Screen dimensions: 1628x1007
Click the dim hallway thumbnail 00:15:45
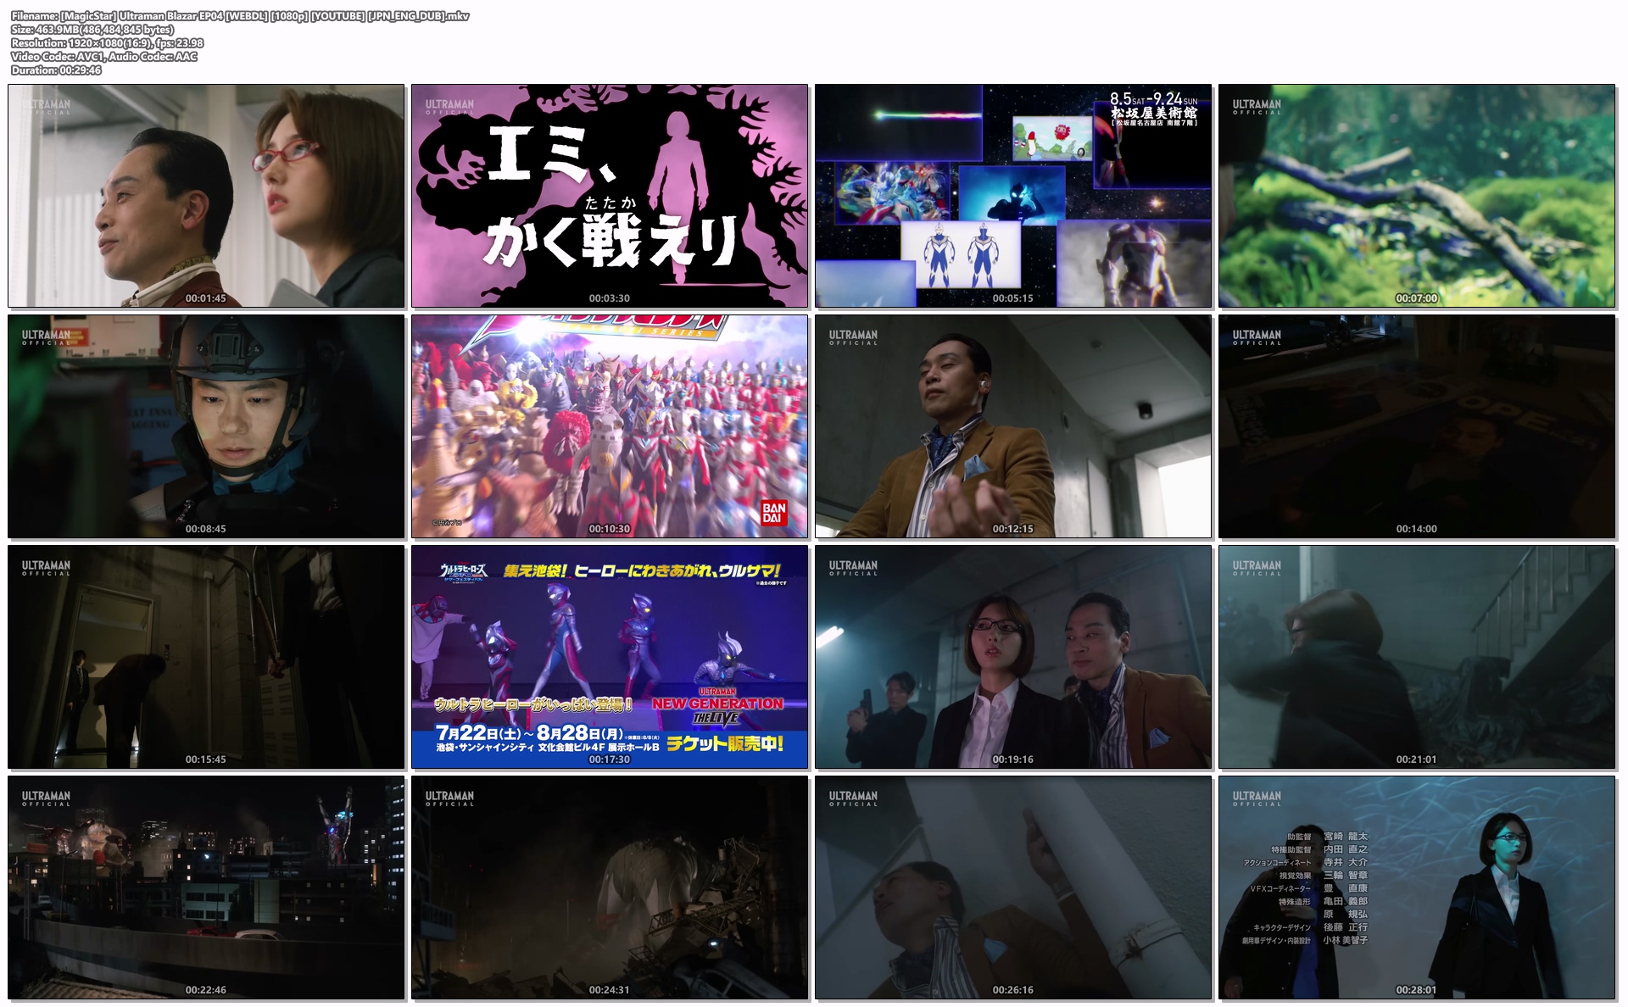[206, 657]
